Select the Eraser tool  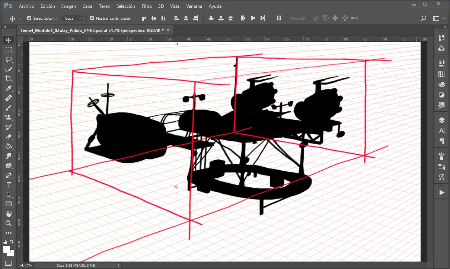point(9,137)
